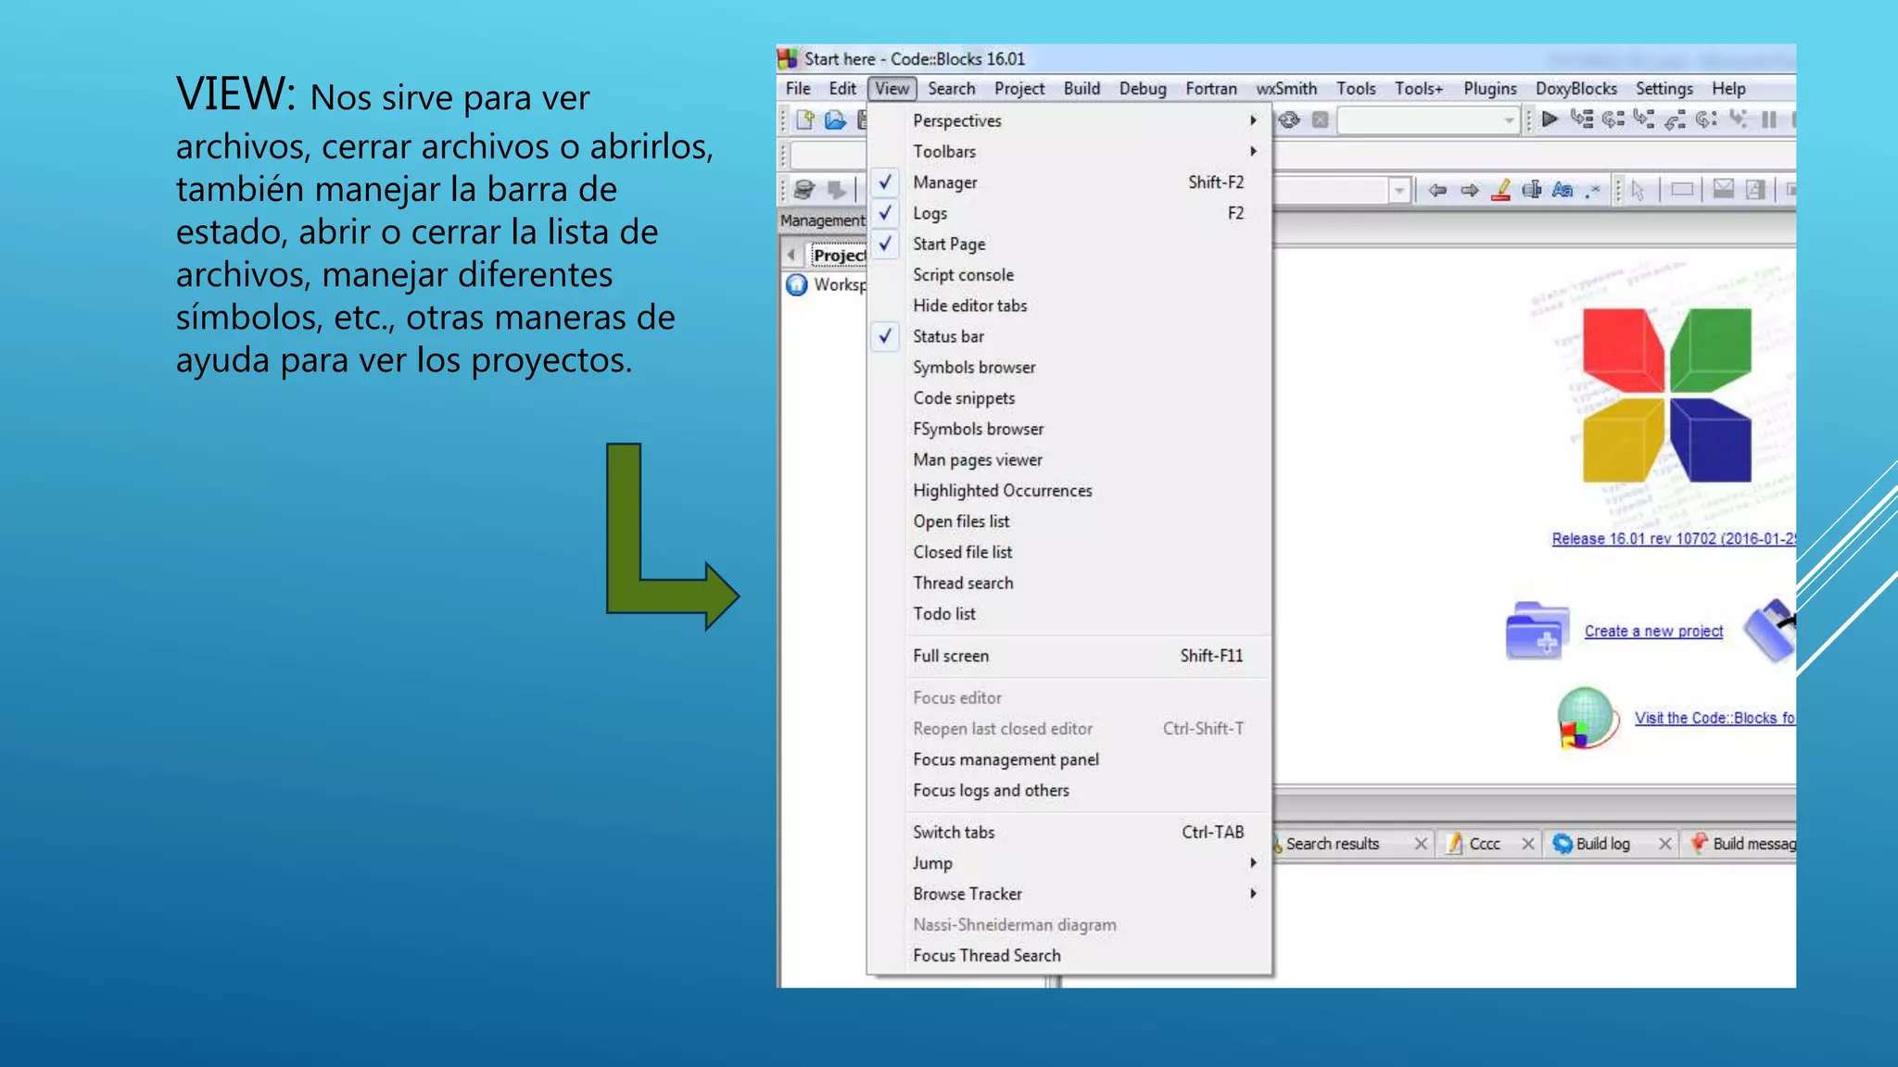This screenshot has width=1898, height=1067.
Task: Select Full screen in View menu
Action: pos(1071,656)
